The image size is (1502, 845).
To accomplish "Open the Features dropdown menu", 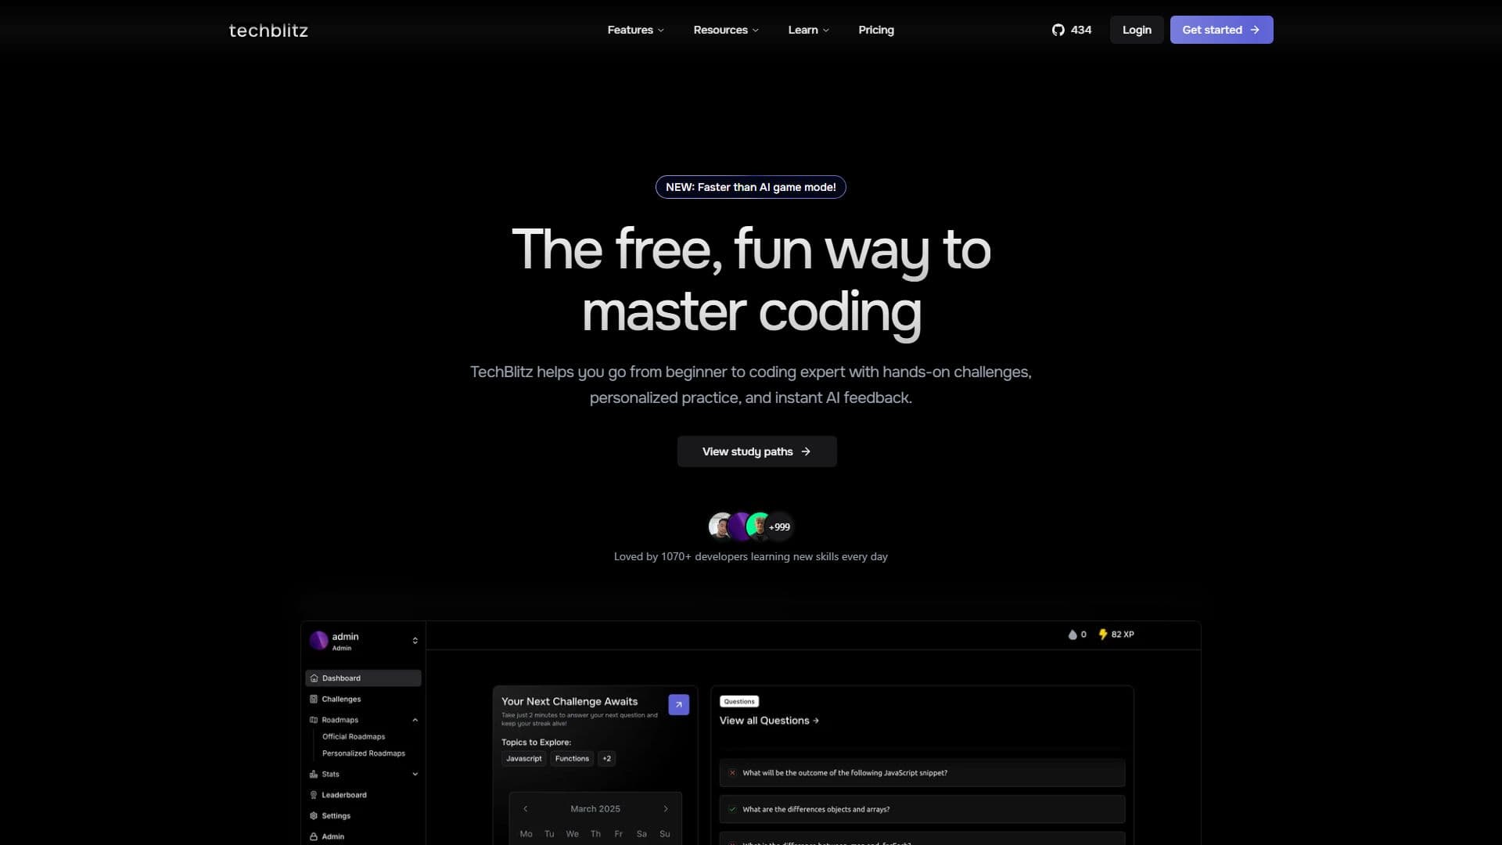I will [x=635, y=30].
